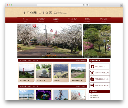The image size is (128, 108).
Task: Click the children icon in 子供と楽しむ
Action: (92, 67)
